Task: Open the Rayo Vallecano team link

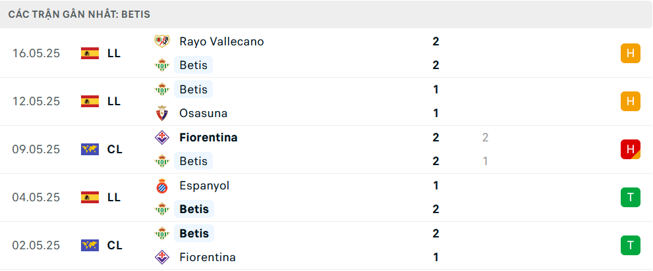Action: click(x=221, y=41)
